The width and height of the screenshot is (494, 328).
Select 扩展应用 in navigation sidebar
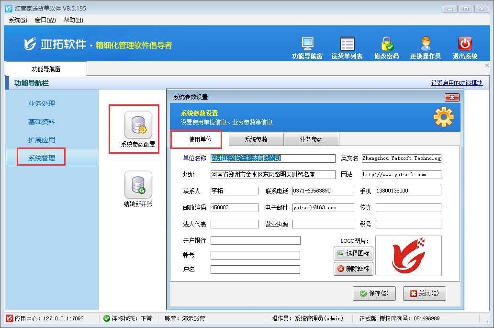coord(42,140)
